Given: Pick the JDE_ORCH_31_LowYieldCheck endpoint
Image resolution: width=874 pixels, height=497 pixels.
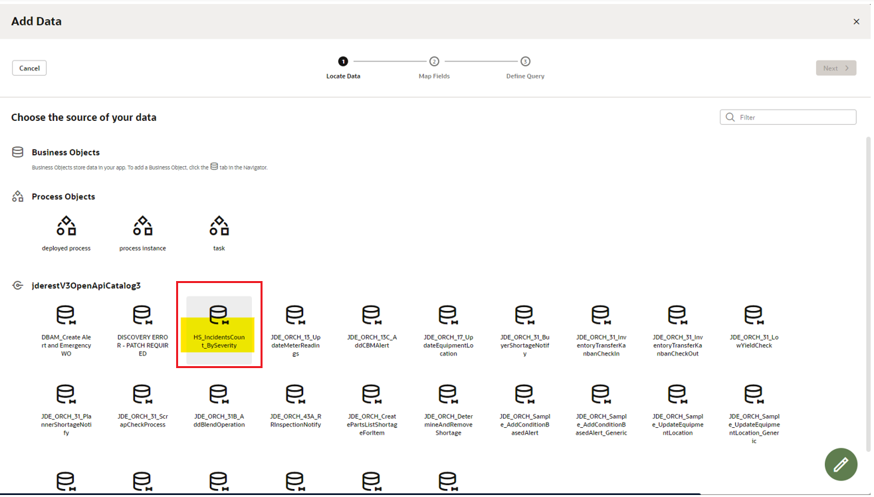Looking at the screenshot, I should (x=754, y=326).
